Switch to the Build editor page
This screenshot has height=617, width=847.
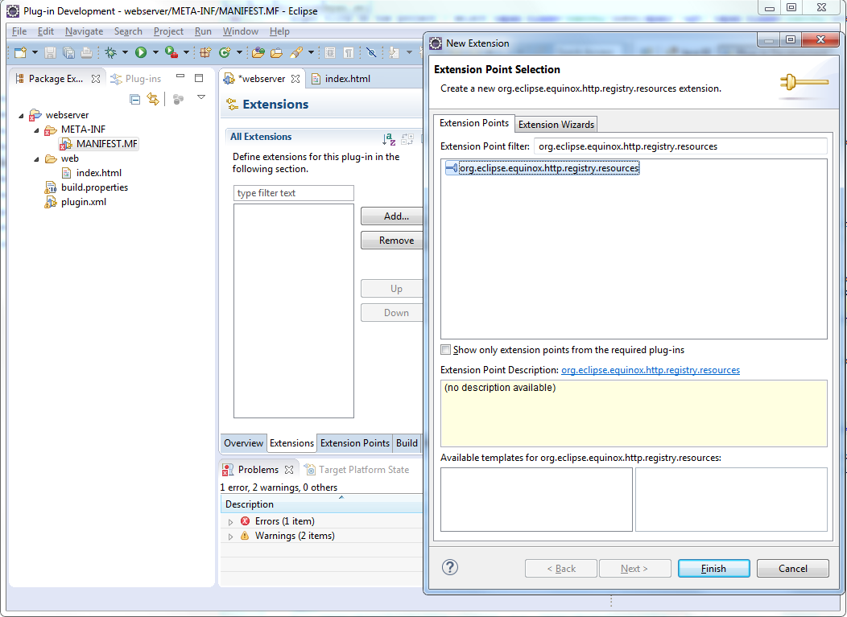pos(407,443)
